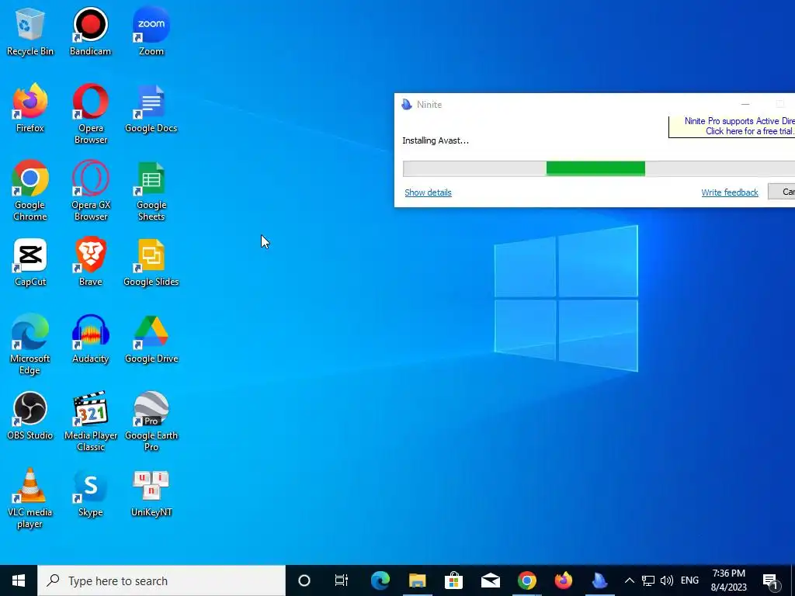Select the Opera Browser desktop shortcut
The width and height of the screenshot is (795, 596).
click(x=90, y=114)
